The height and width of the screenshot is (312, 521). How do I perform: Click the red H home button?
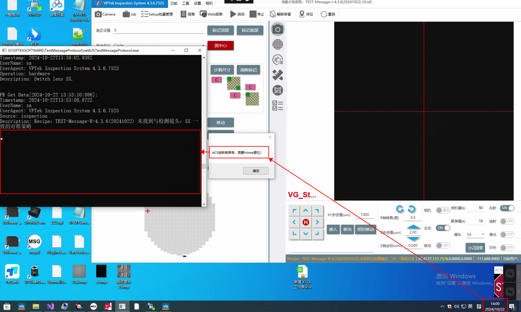[x=306, y=222]
